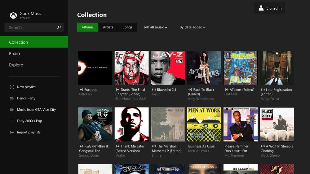The width and height of the screenshot is (310, 174).
Task: Click the Music from GTA Vice City list icon
Action: pyautogui.click(x=12, y=110)
